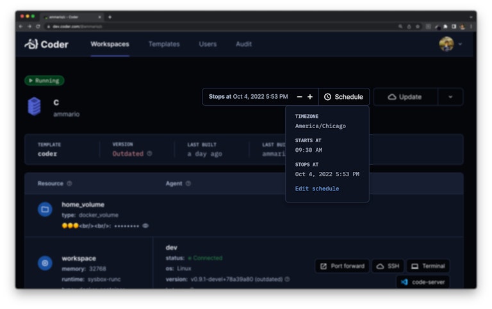Viewport: 492px width, 309px height.
Task: Expand the user account dropdown arrow
Action: pos(460,44)
